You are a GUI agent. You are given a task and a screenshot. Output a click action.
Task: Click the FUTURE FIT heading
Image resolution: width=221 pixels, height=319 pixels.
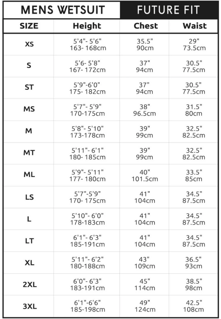tap(168, 10)
